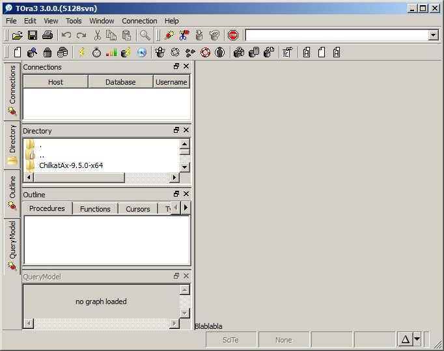Open the triangle dropdown in status bar
The width and height of the screenshot is (444, 351).
point(417,339)
